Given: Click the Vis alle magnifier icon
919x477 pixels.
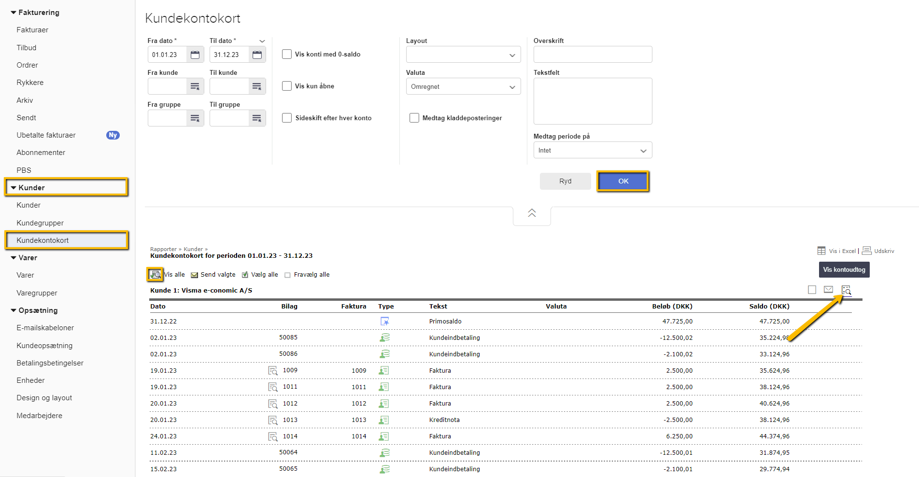Looking at the screenshot, I should tap(155, 274).
